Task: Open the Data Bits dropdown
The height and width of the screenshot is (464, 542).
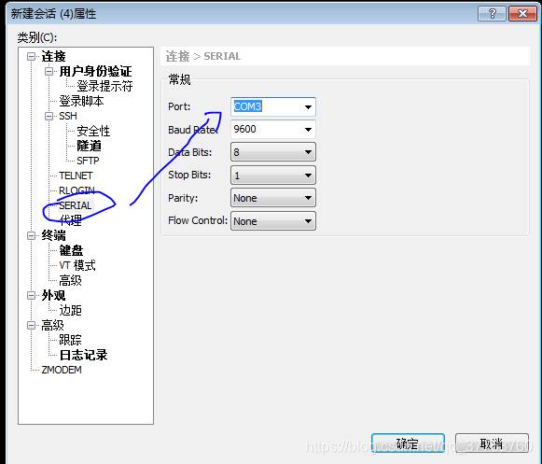Action: point(273,152)
